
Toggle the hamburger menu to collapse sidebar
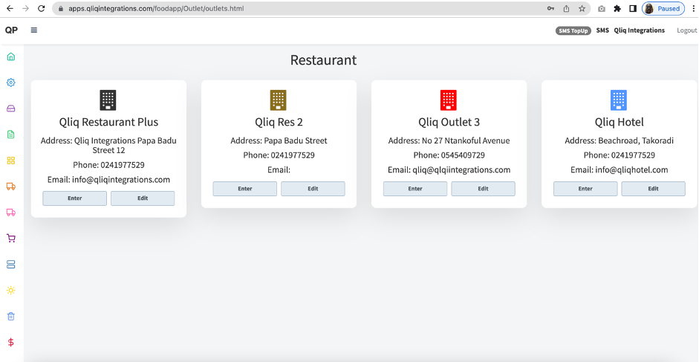34,30
